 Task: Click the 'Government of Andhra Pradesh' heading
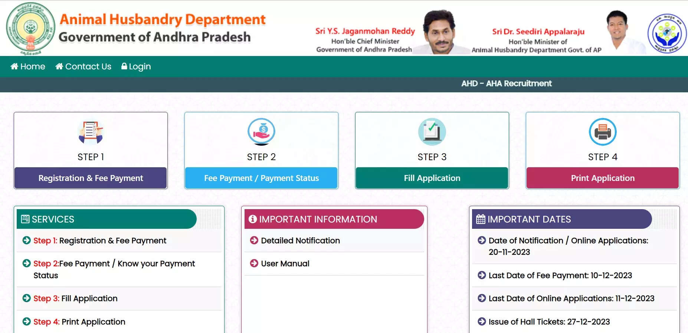coord(155,37)
